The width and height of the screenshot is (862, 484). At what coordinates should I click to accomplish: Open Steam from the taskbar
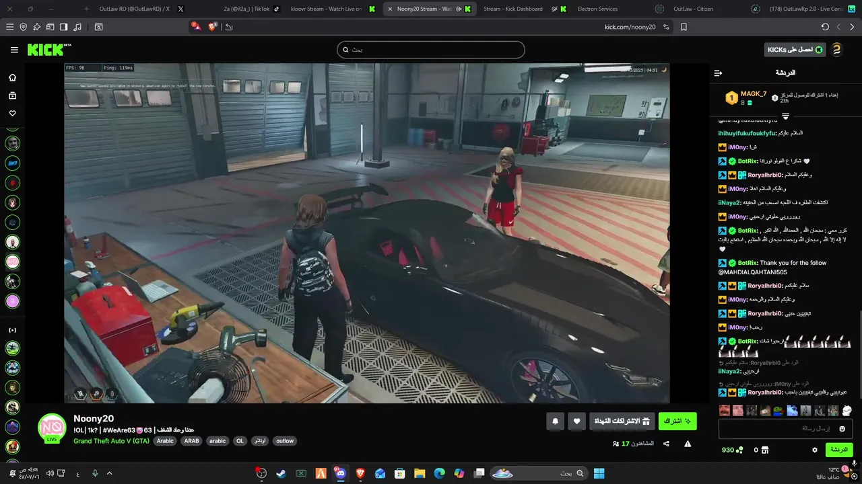pyautogui.click(x=281, y=473)
